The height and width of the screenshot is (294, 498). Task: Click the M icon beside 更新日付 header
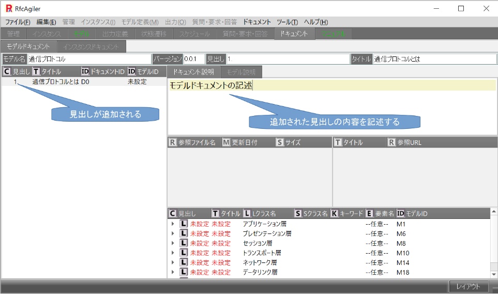coord(226,142)
